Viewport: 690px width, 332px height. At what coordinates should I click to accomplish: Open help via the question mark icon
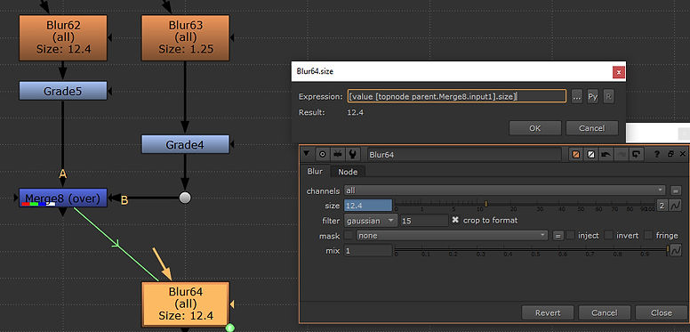click(657, 154)
